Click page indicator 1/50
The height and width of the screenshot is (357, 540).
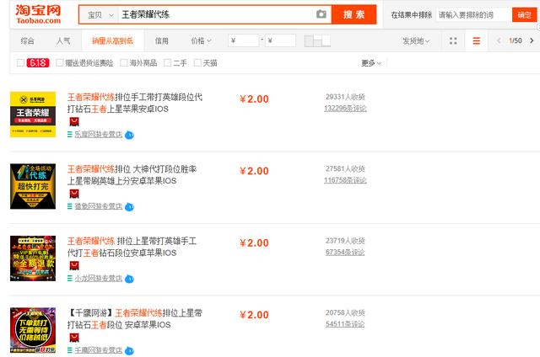click(x=516, y=40)
